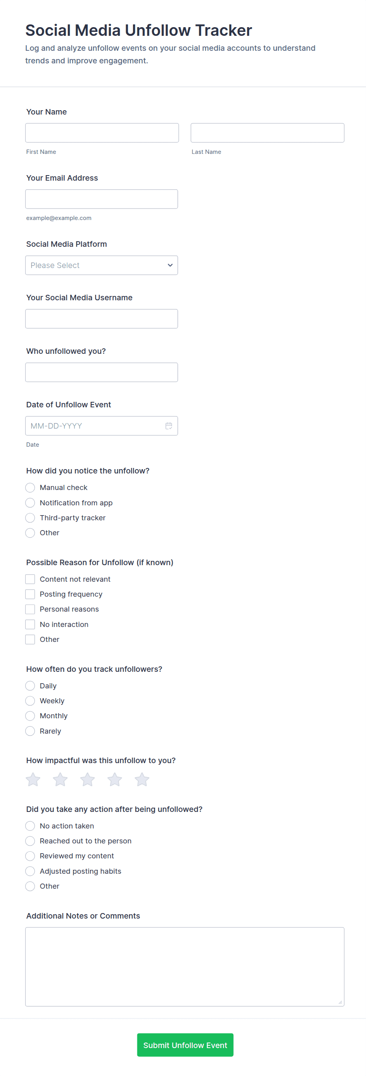Tick the 'Posting frequency' checkbox
366x1076 pixels.
[x=30, y=594]
